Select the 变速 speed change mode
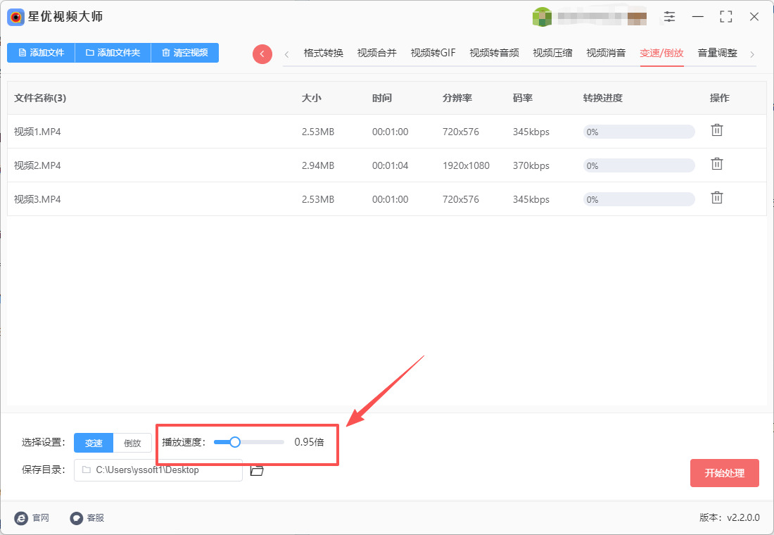 click(94, 443)
